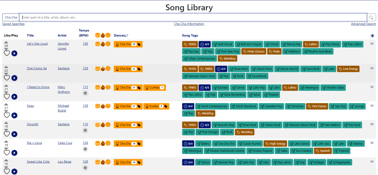Viewport: 378px width, 175px height.
Task: Click the Dances sort order icon
Action: [127, 35]
